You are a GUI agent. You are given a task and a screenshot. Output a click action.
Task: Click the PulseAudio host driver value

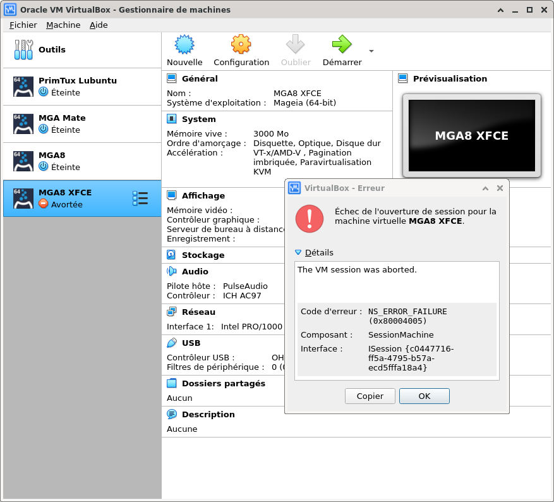coord(245,286)
